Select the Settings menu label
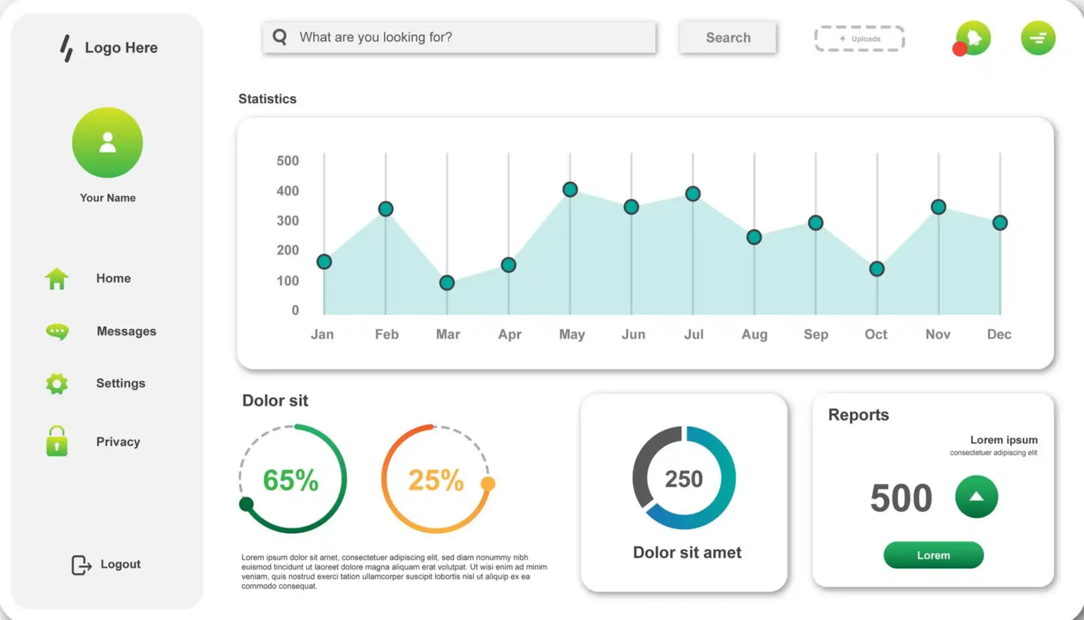 tap(121, 383)
